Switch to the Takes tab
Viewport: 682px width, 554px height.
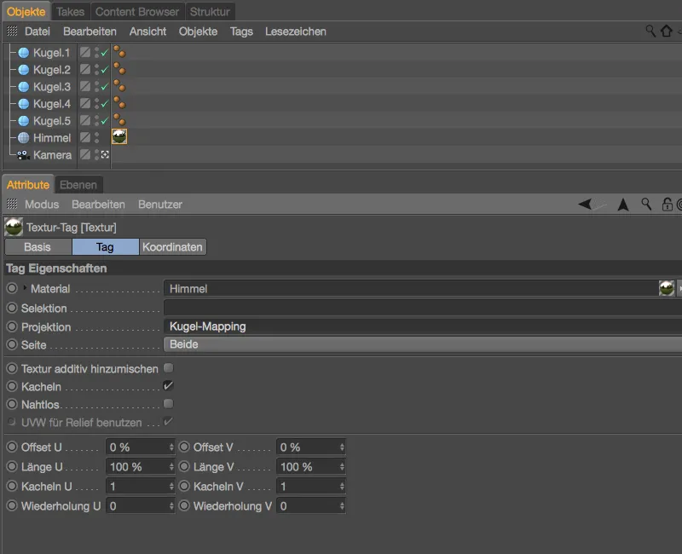coord(71,12)
